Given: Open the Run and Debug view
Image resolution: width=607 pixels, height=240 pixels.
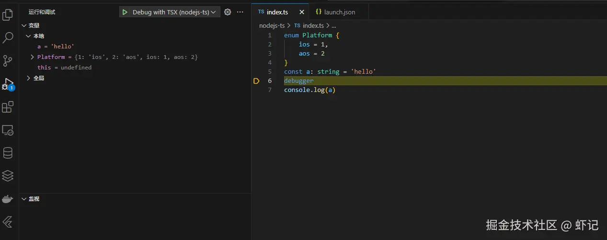Looking at the screenshot, I should coord(8,84).
